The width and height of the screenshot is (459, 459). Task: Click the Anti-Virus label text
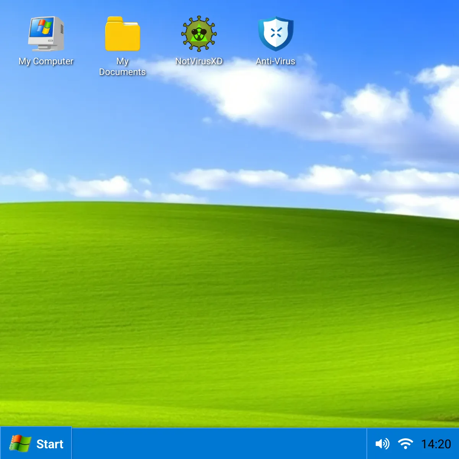tap(276, 61)
